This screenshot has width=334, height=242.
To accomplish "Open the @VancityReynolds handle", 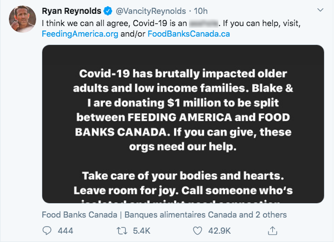I will point(151,11).
